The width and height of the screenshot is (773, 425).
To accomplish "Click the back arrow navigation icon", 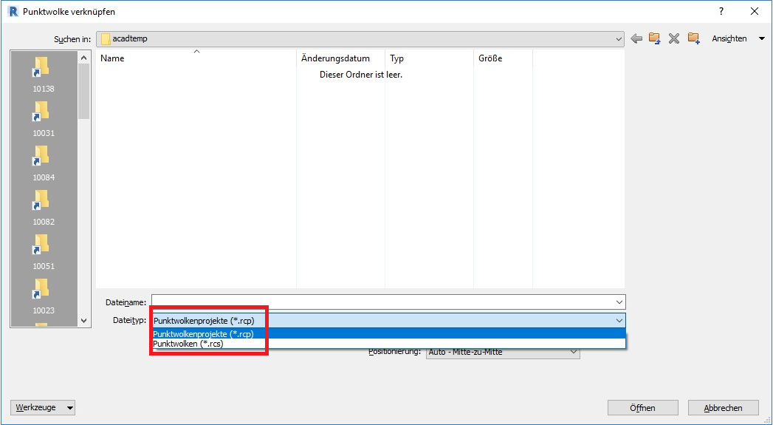I will pos(636,38).
